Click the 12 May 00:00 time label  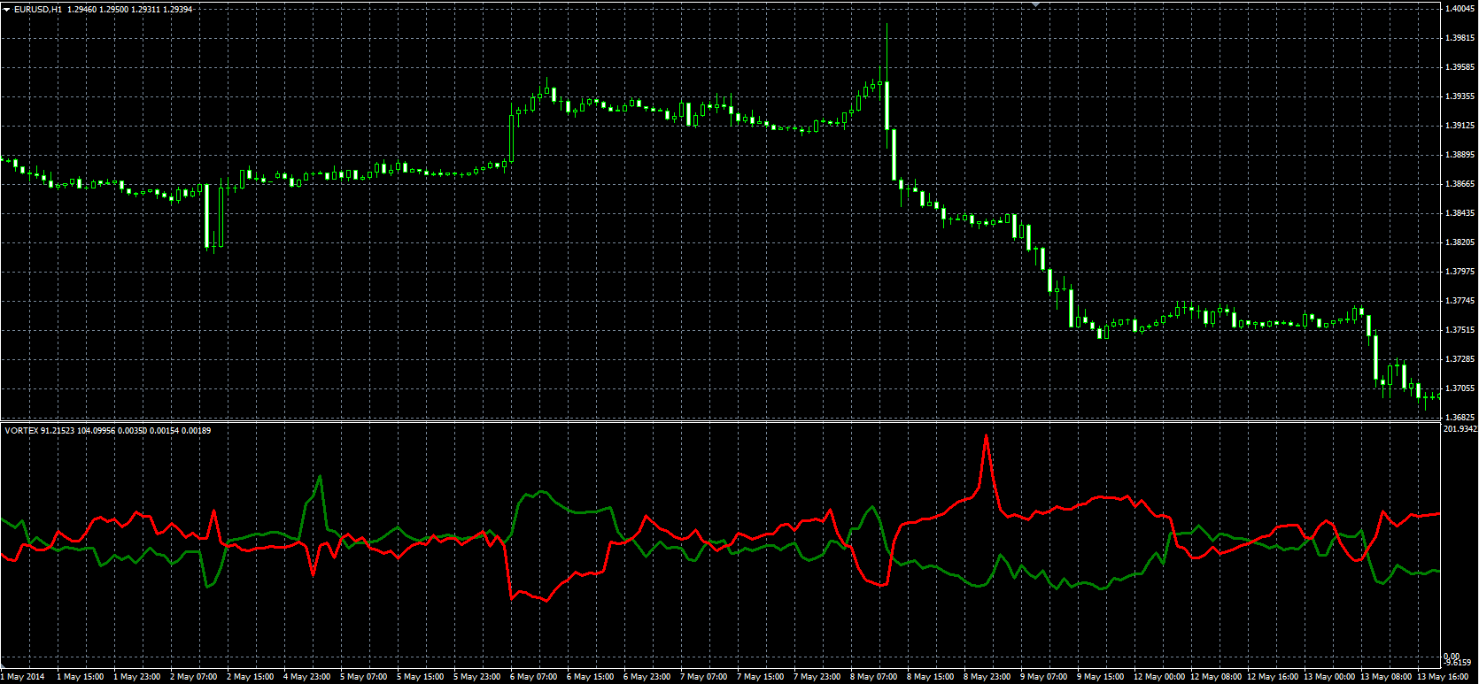(1160, 677)
